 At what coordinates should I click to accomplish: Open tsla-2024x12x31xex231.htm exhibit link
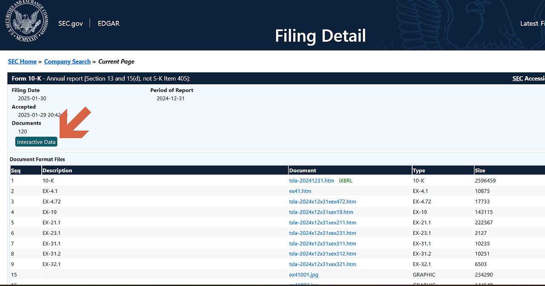(x=322, y=233)
